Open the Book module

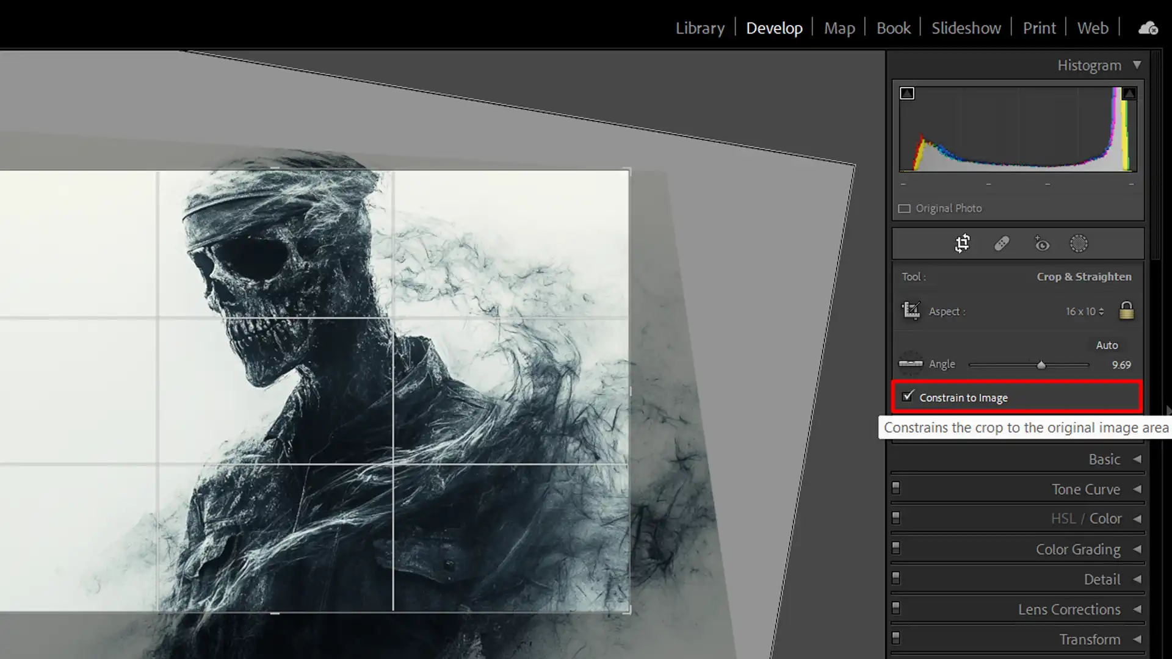(x=893, y=28)
